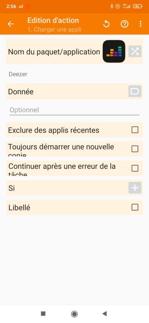The width and height of the screenshot is (149, 323).
Task: Open help via question mark icon
Action: pos(124,24)
